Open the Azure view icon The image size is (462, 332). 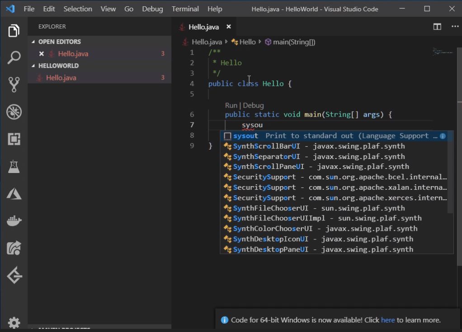[x=14, y=194]
